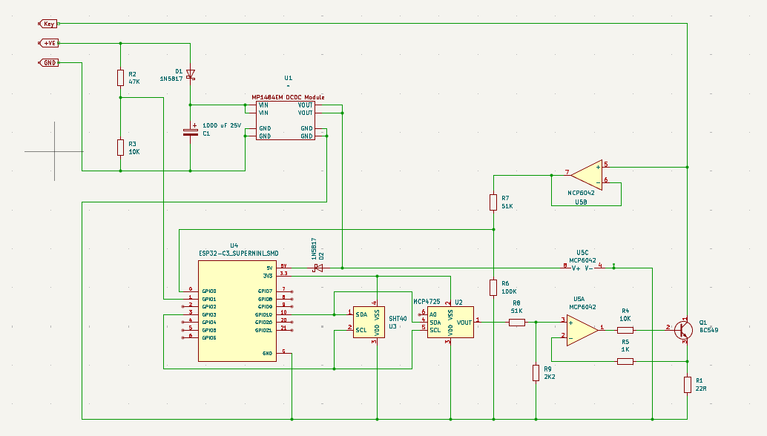Click the '47K' value of R2

pos(134,82)
